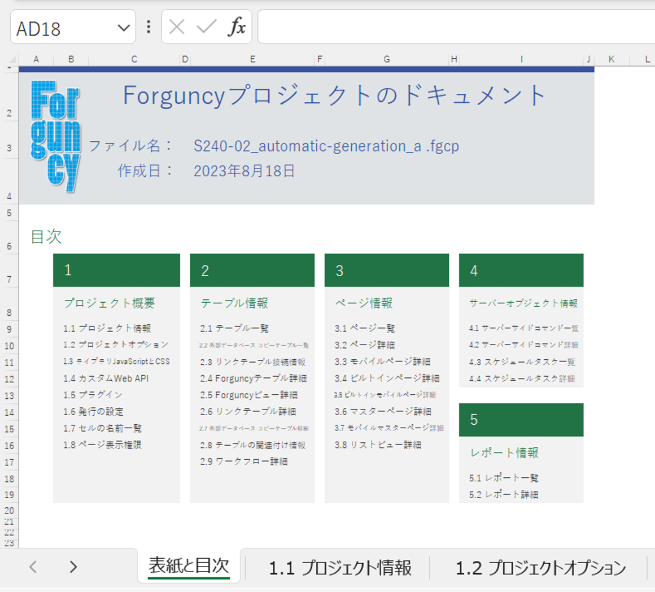
Task: Click section heading サーバーオブジェクト情報
Action: pyautogui.click(x=523, y=303)
